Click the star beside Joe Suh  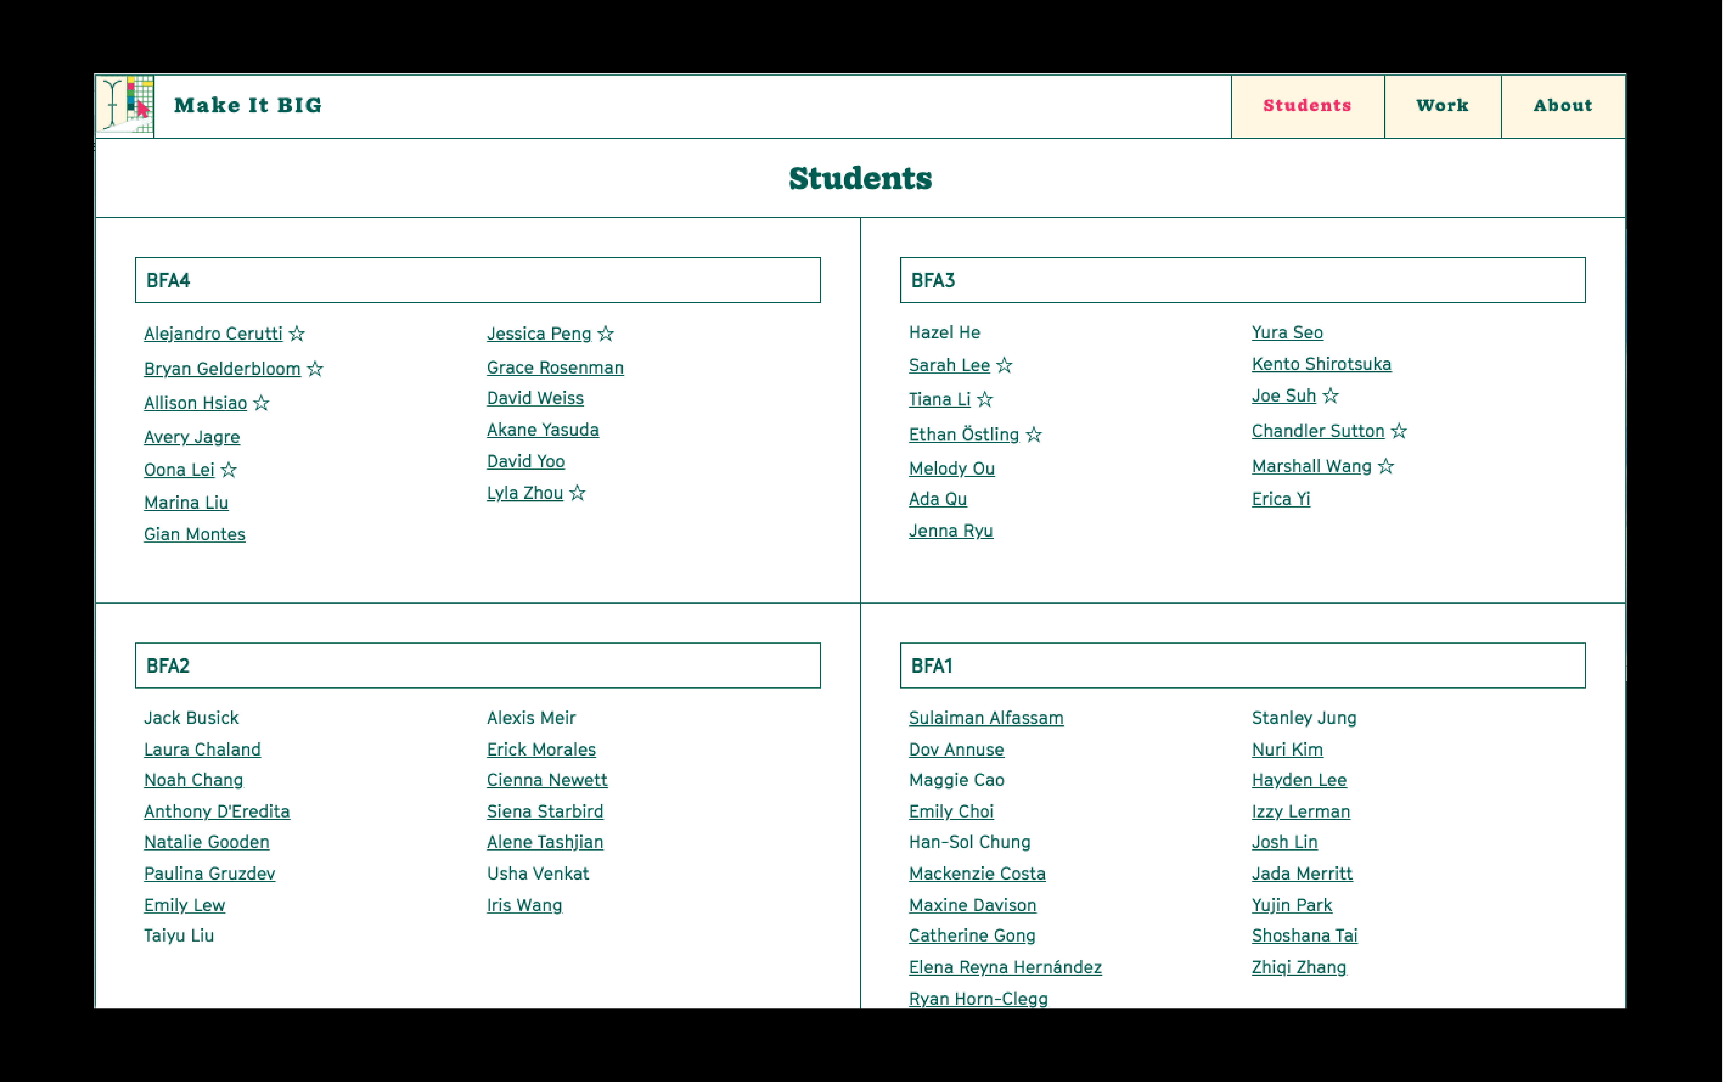click(1331, 396)
